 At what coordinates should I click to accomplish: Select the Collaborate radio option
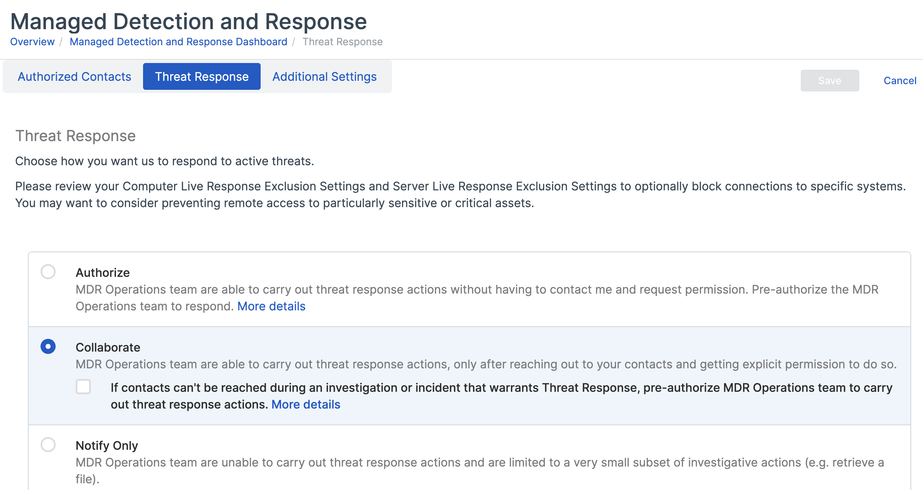pyautogui.click(x=48, y=346)
